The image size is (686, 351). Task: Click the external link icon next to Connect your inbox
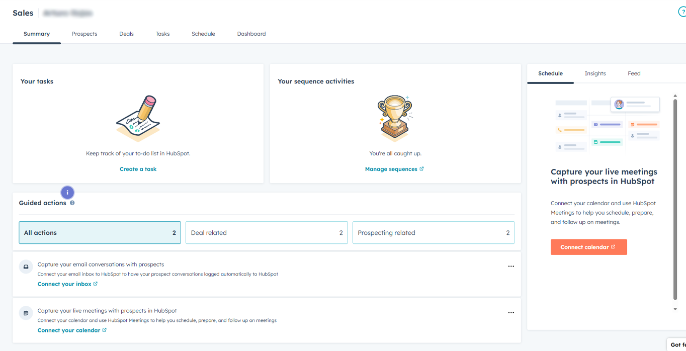point(96,283)
